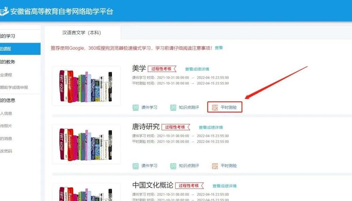Click 美学 课件学习 时间 date line
352x201 pixels.
[x=180, y=78]
